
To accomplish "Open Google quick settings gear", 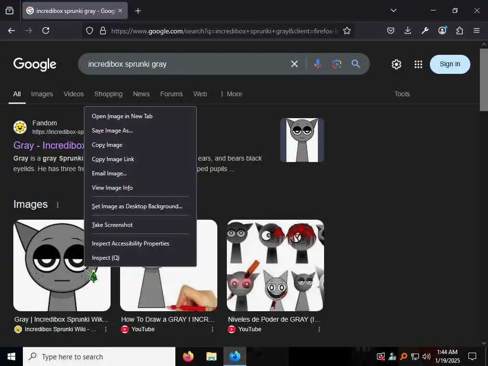I will point(396,64).
